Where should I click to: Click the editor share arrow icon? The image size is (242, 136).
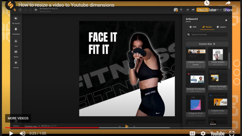(x=193, y=10)
